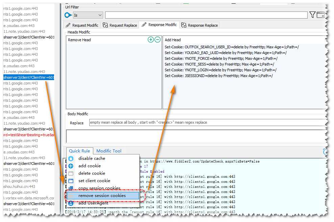Choose 'add cookie' quick rule
334x222 pixels.
tap(103, 166)
